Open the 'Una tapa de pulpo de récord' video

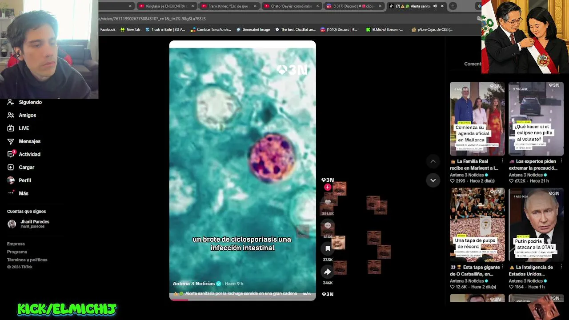[477, 225]
